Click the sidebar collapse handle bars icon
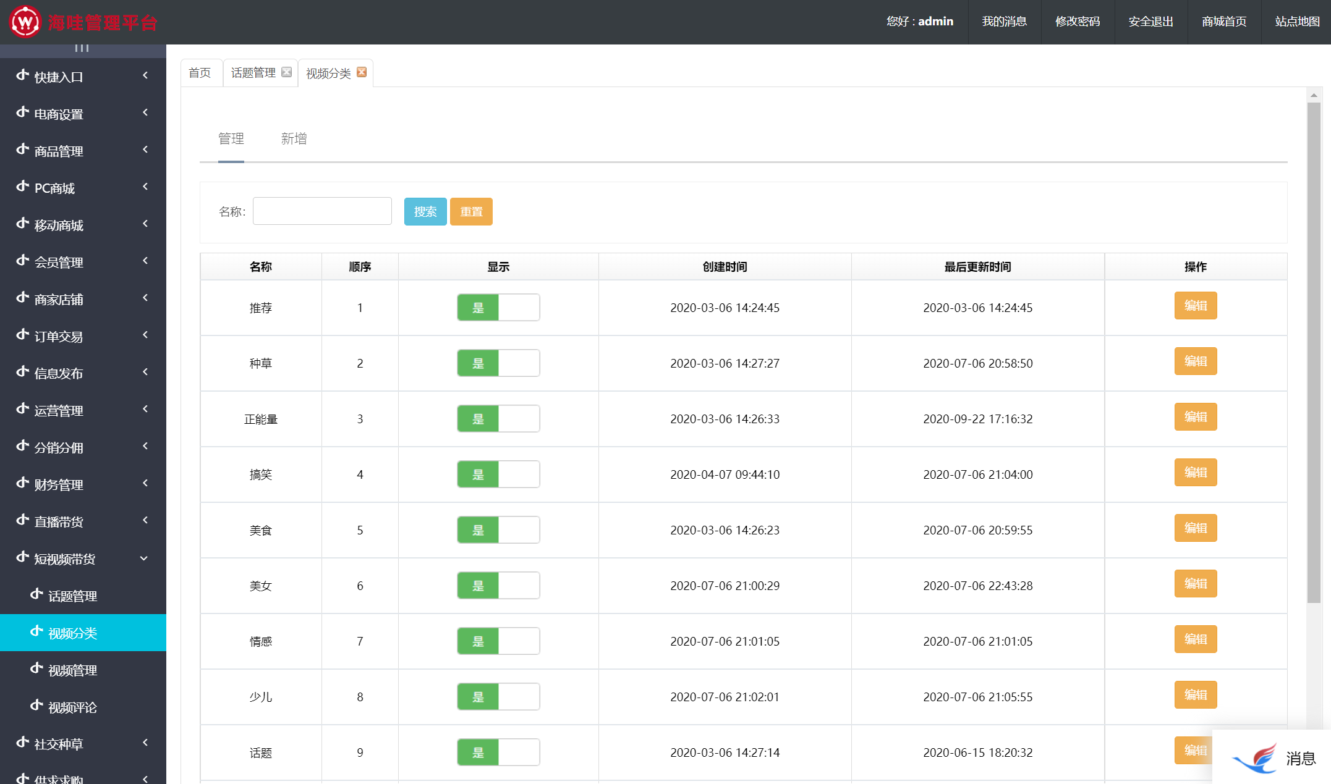Image resolution: width=1331 pixels, height=784 pixels. tap(82, 48)
